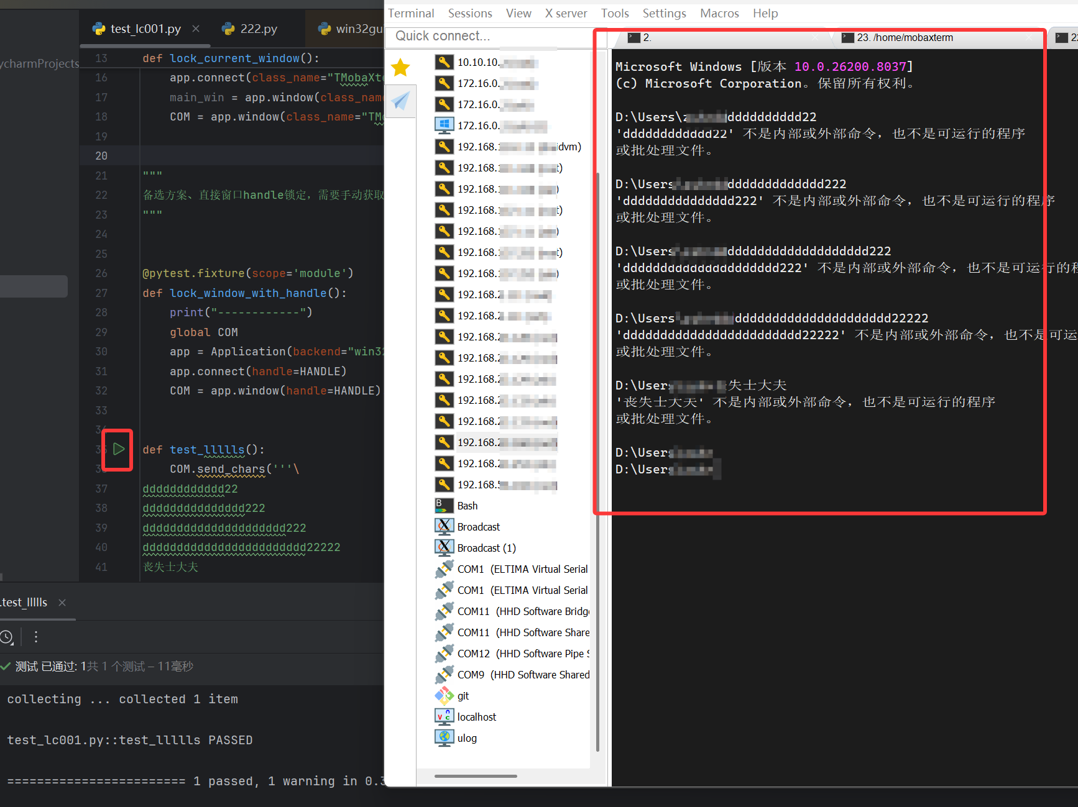Click the Broadcast X icon
1078x807 pixels.
(444, 527)
